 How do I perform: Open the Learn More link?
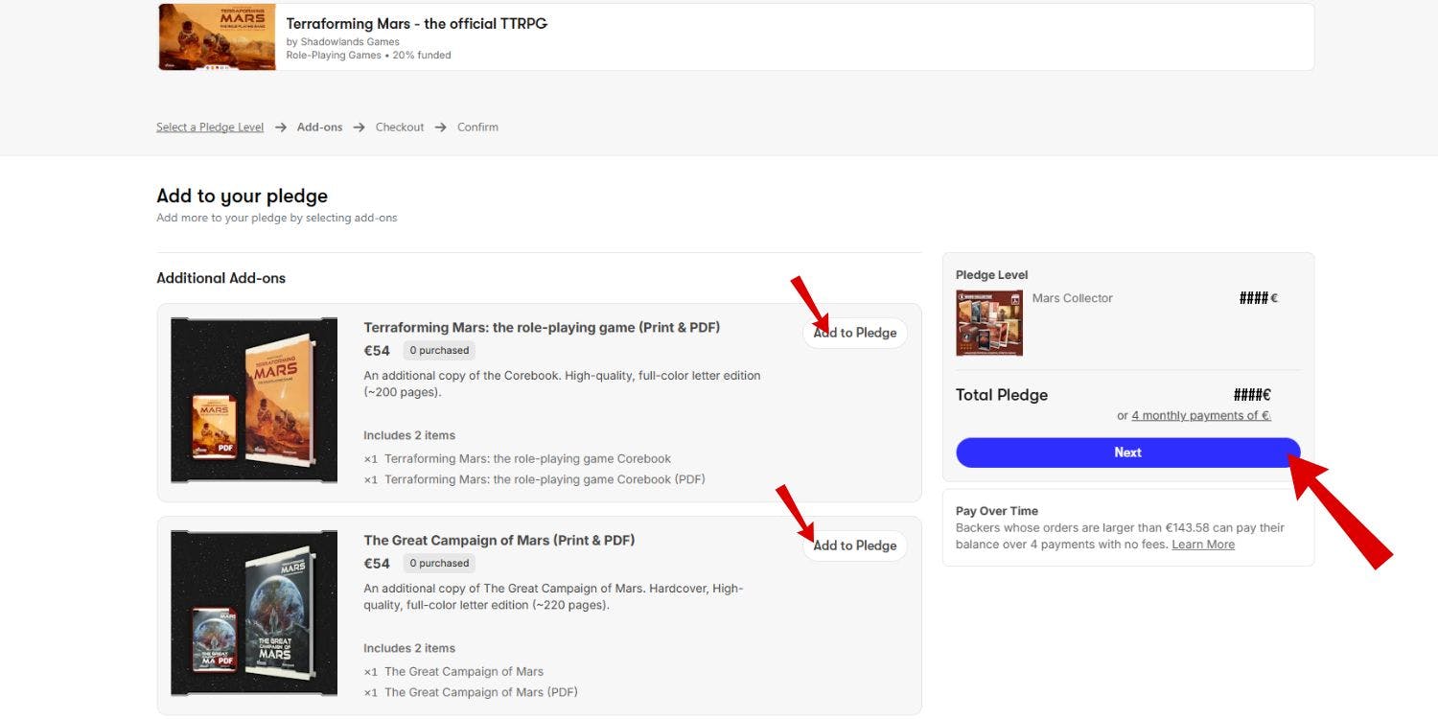[1203, 545]
